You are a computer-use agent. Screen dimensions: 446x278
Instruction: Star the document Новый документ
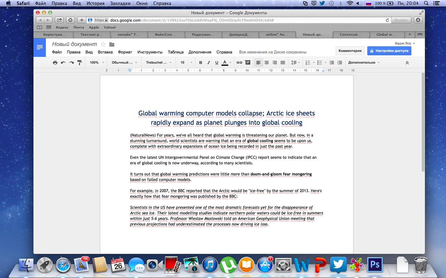[x=103, y=44]
